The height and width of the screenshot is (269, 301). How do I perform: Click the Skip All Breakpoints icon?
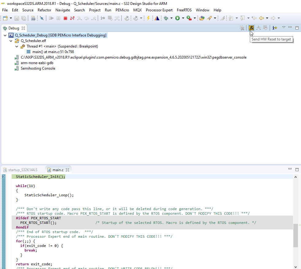[x=42, y=18]
